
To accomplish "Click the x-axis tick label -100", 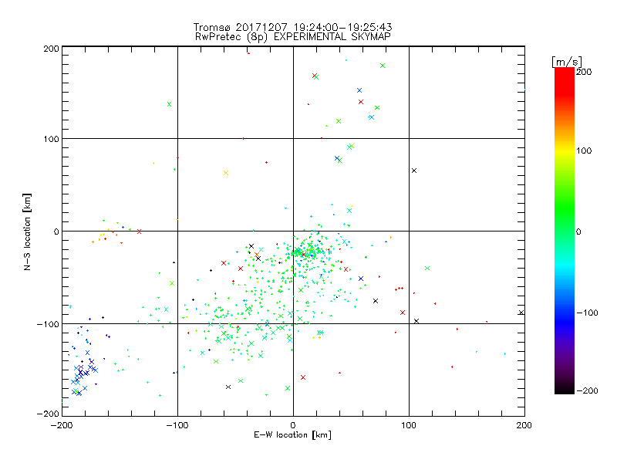I will (x=177, y=425).
